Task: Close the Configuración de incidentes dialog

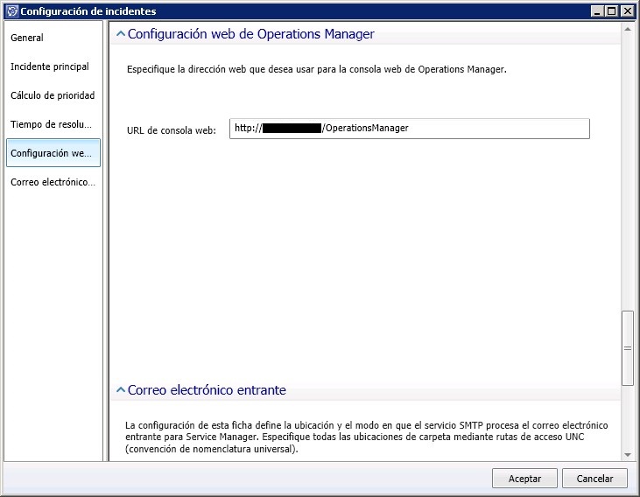Action: tap(628, 11)
